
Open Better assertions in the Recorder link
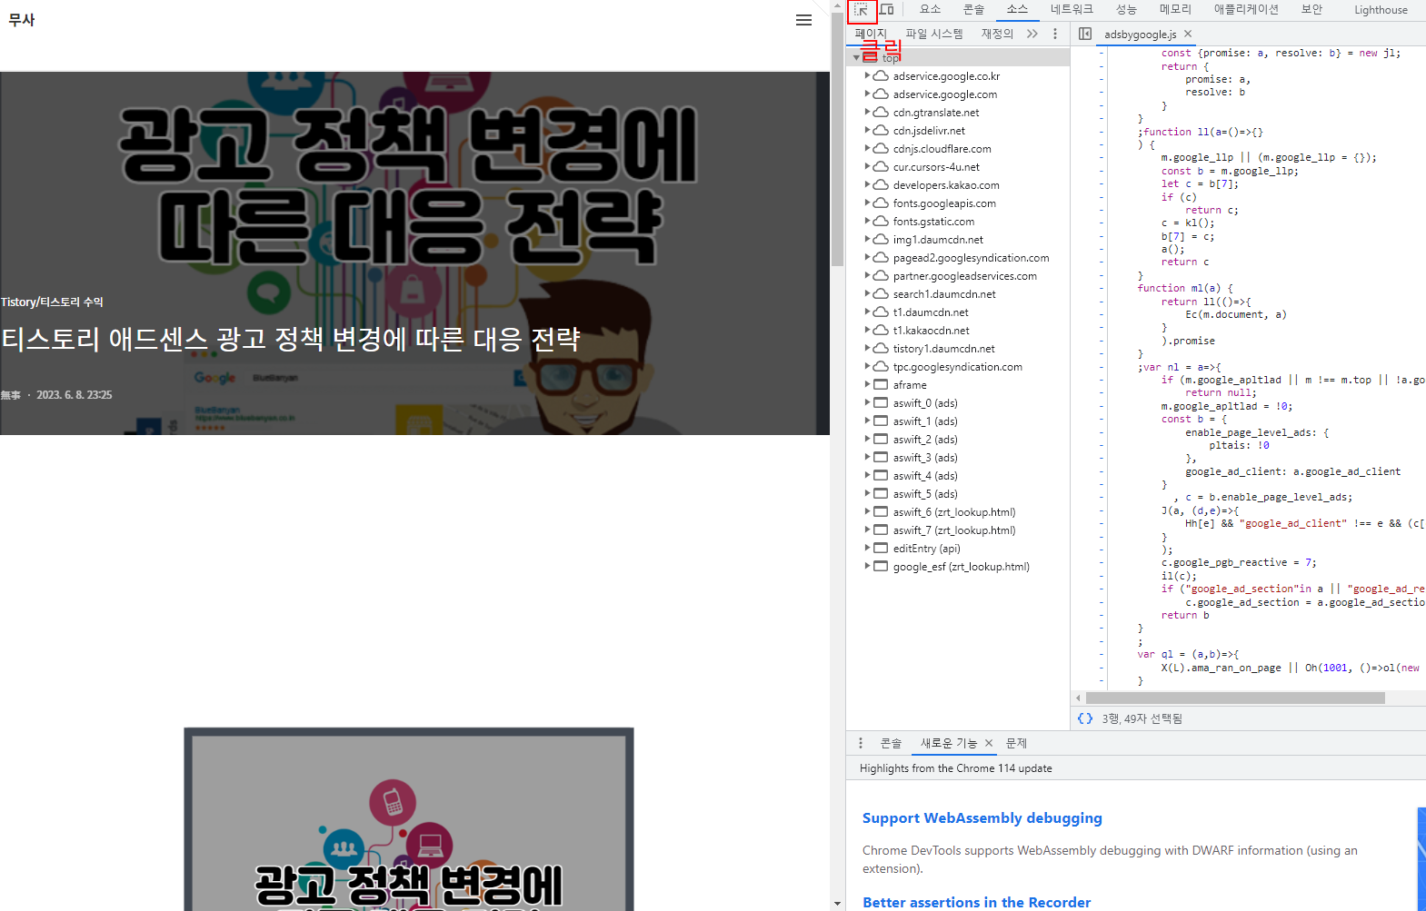976,902
